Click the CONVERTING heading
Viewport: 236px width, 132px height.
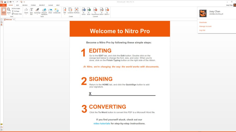coord(108,107)
